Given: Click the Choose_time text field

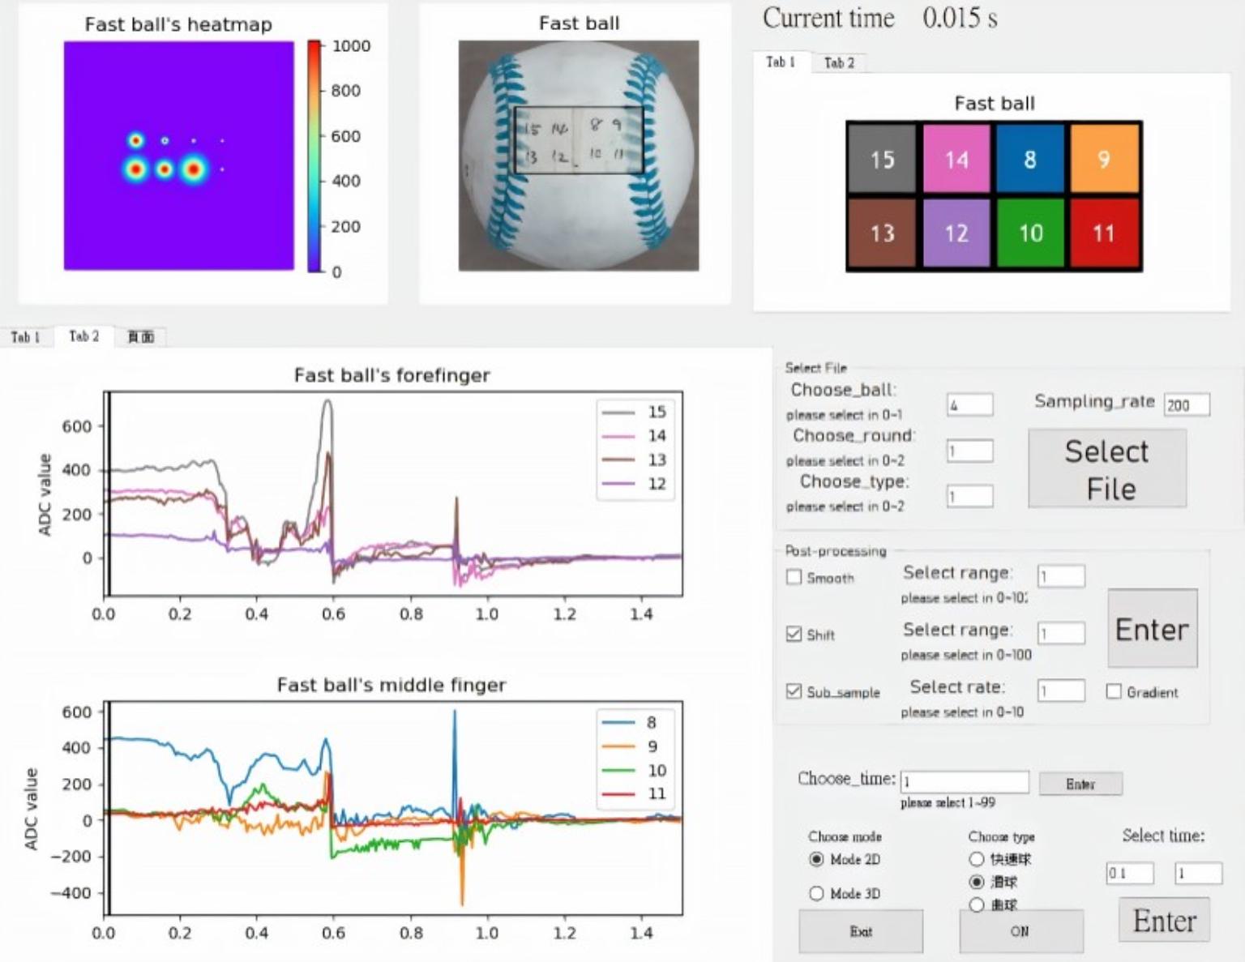Looking at the screenshot, I should 965,782.
